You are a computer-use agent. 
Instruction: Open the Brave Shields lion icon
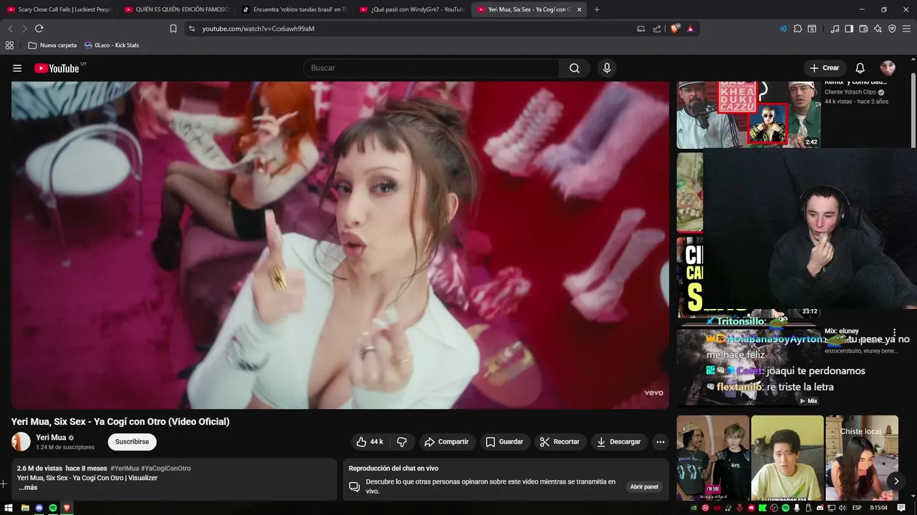pyautogui.click(x=675, y=29)
